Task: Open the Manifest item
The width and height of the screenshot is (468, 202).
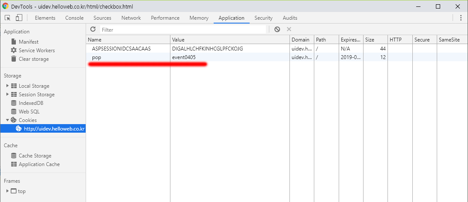Action: point(29,42)
